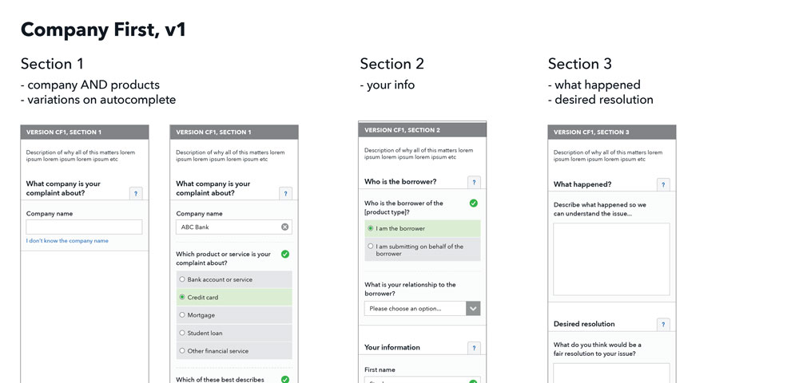The width and height of the screenshot is (799, 383).
Task: Choose 'submitting on behalf of the borrower'
Action: [x=371, y=247]
